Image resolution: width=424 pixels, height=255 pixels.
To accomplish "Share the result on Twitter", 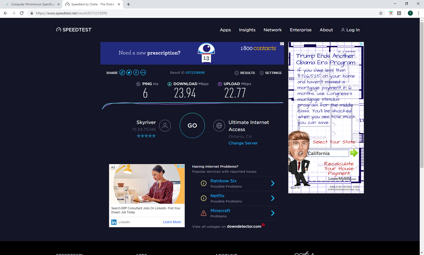I will [x=129, y=73].
